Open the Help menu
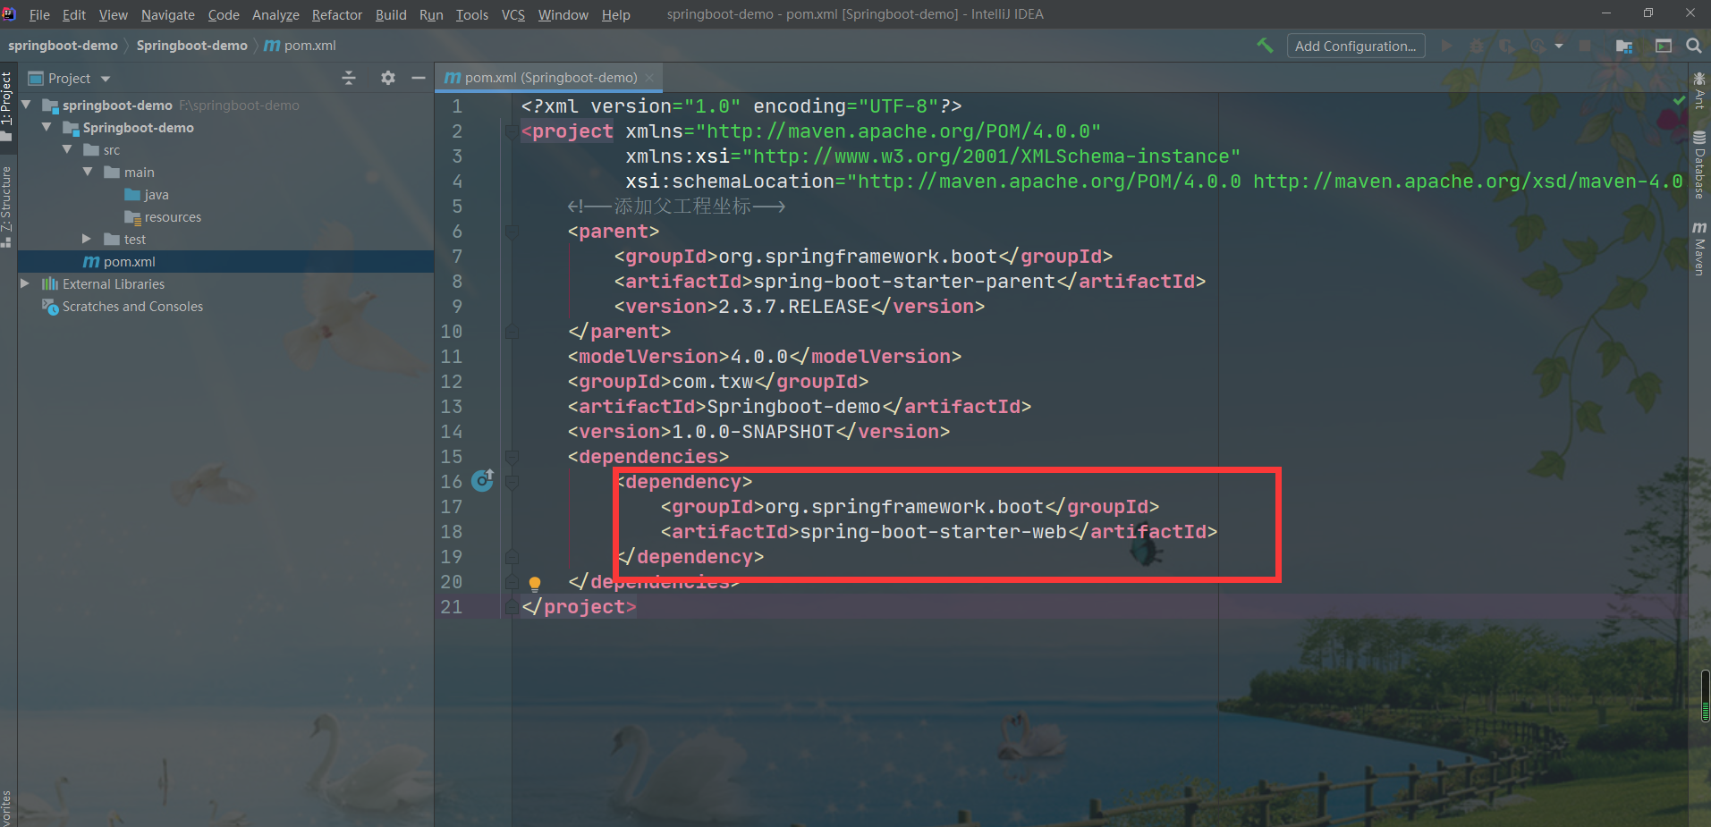Viewport: 1711px width, 827px height. pos(616,14)
